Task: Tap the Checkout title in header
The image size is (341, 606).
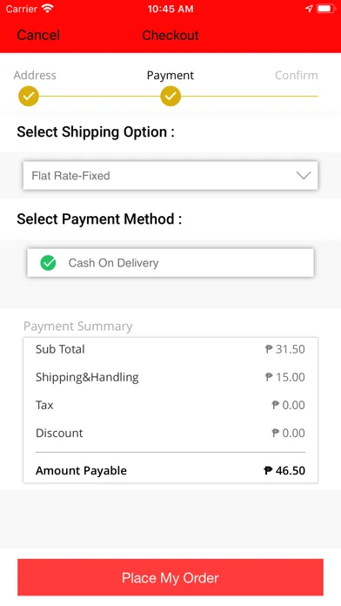Action: pyautogui.click(x=170, y=35)
